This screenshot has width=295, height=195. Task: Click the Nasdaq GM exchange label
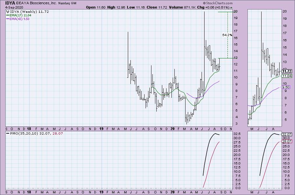coord(67,3)
